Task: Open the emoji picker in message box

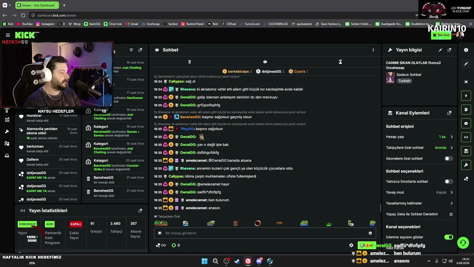Action: point(370,233)
